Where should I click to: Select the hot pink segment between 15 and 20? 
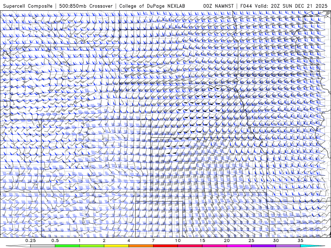pyautogui.click(x=214, y=246)
